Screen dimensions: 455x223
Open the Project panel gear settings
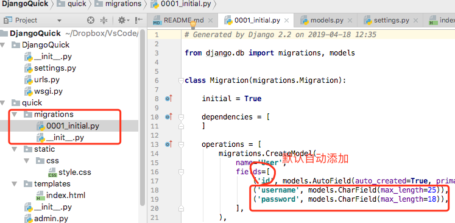pos(123,20)
